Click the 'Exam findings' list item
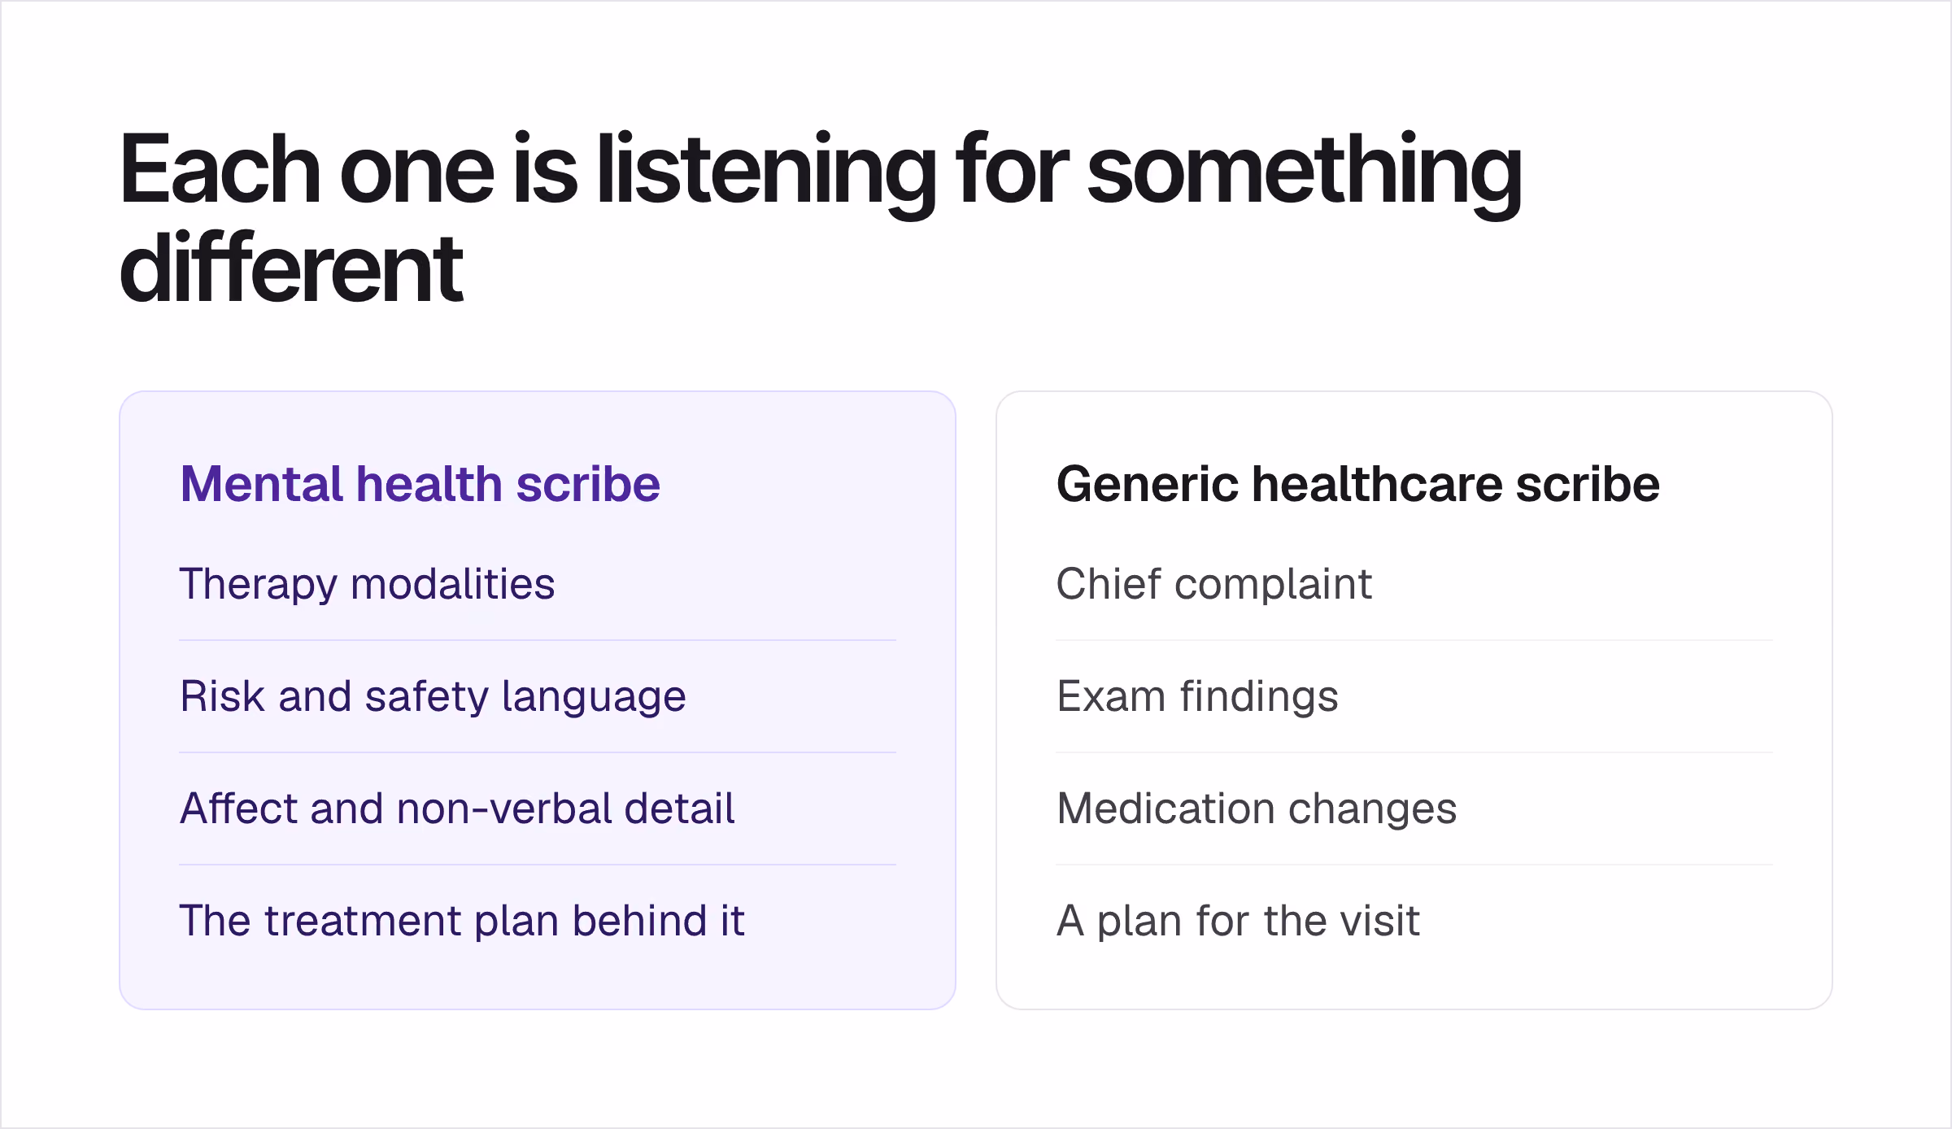The width and height of the screenshot is (1952, 1129). (1197, 697)
